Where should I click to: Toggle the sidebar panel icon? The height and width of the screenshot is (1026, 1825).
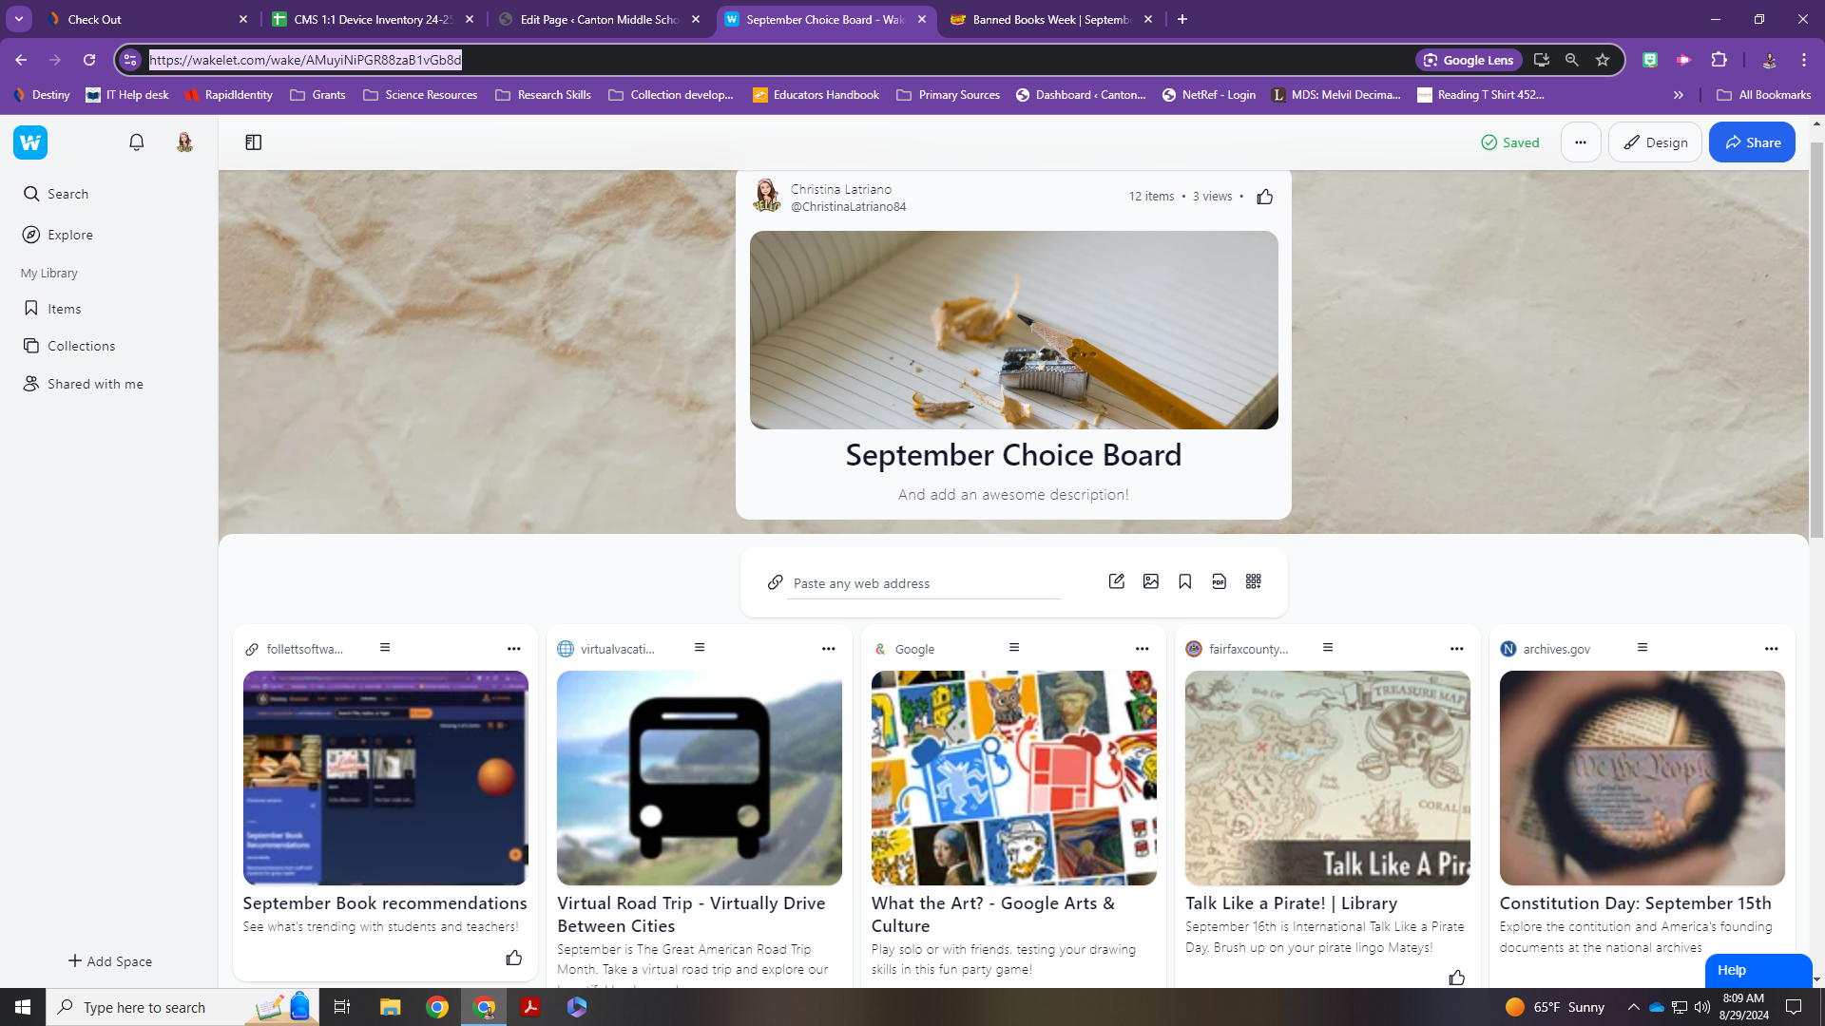253,142
